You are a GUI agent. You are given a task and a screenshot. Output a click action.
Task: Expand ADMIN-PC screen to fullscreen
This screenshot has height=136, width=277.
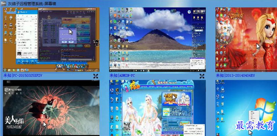point(202,76)
